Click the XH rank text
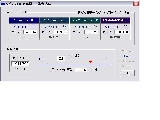Image resolution: width=160 pixels, height=120 pixels. [34, 27]
